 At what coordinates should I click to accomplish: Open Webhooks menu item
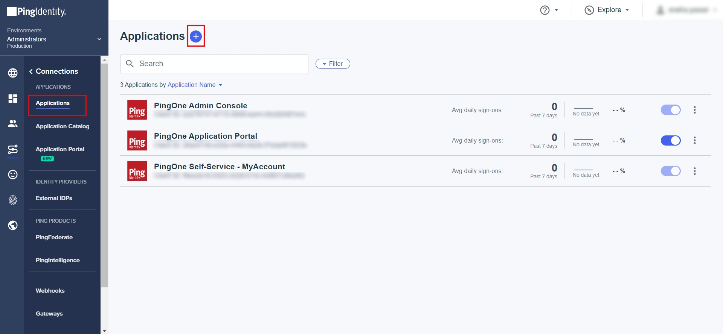tap(50, 291)
